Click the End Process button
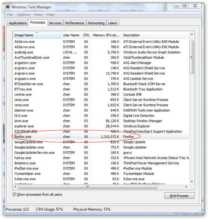Screen dimensions: 208x219 [x=179, y=196]
